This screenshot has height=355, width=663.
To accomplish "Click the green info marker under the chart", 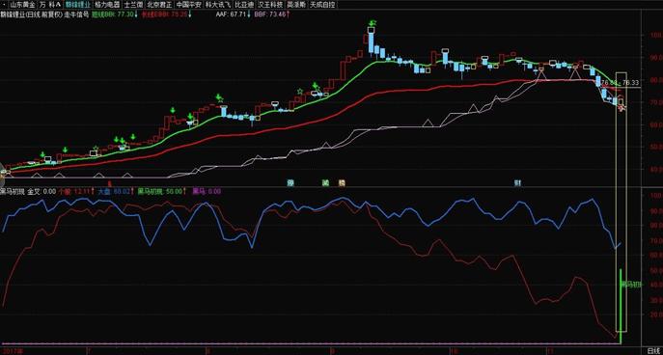I will [325, 183].
